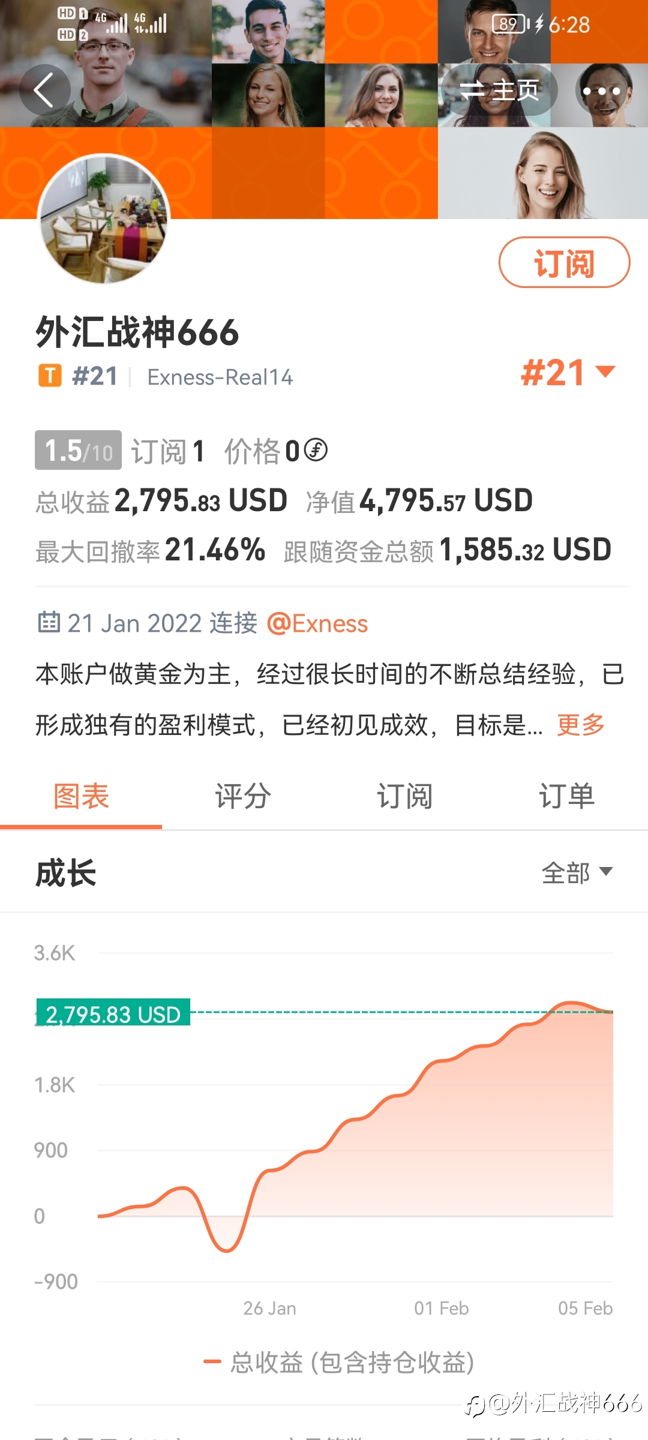This screenshot has width=648, height=1440.
Task: Open the three-dot more options menu
Action: 601,91
